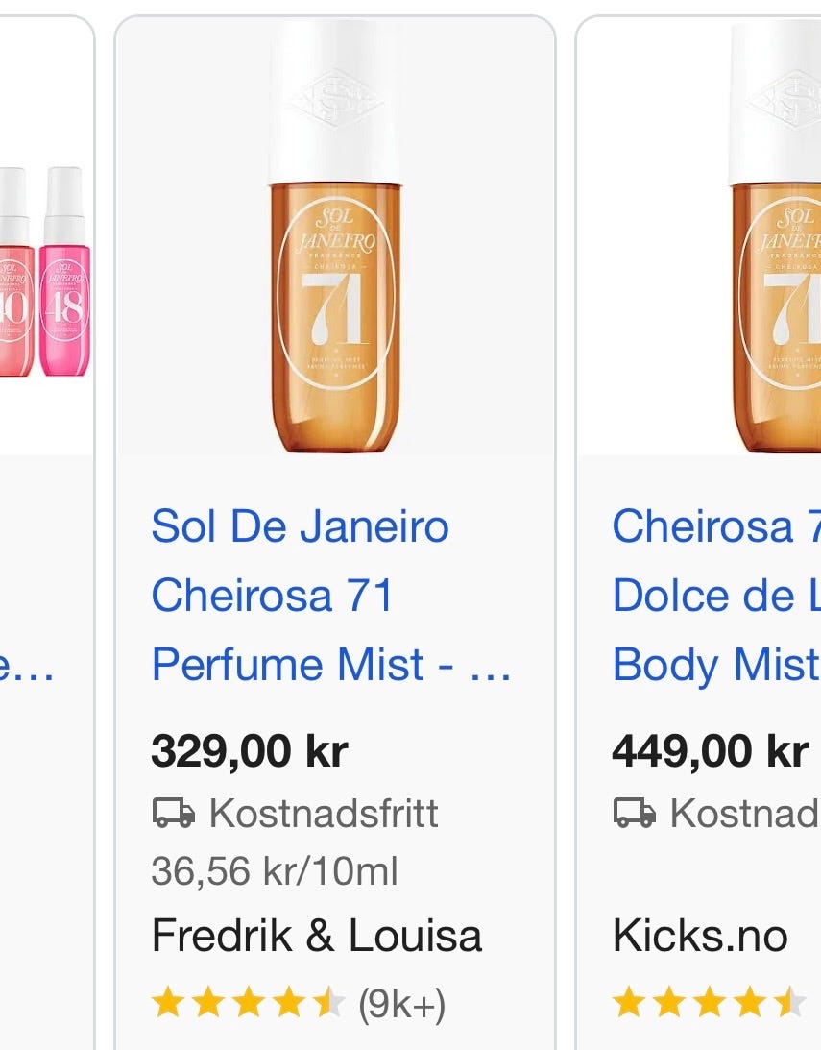
Task: Click the coral Cheirosa 40 mini bottle
Action: 14,271
